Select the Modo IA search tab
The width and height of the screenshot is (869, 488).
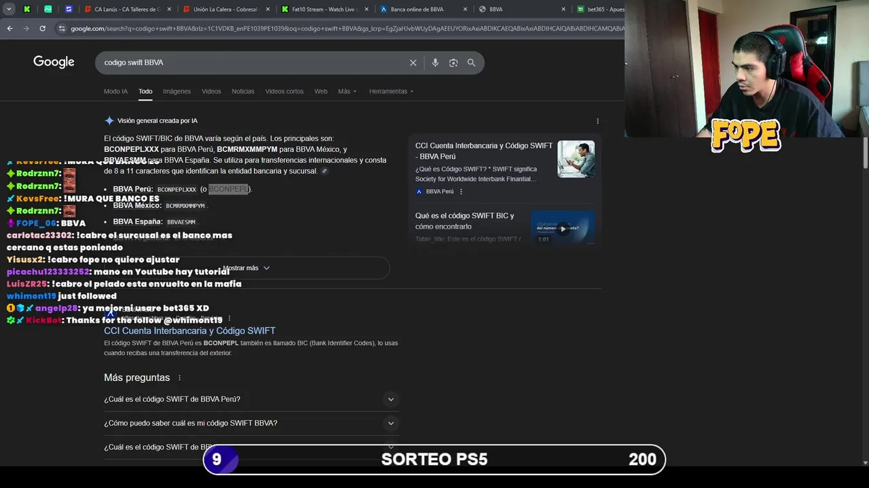pyautogui.click(x=115, y=91)
